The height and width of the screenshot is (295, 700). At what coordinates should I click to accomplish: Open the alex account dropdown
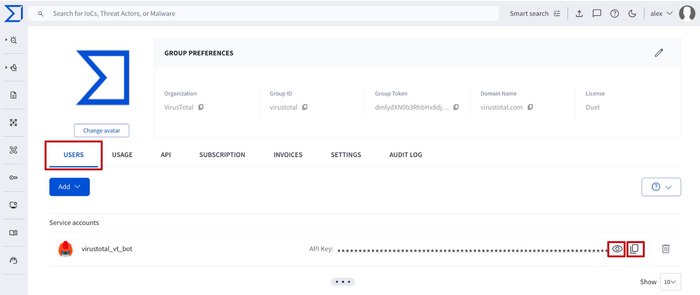[x=661, y=14]
